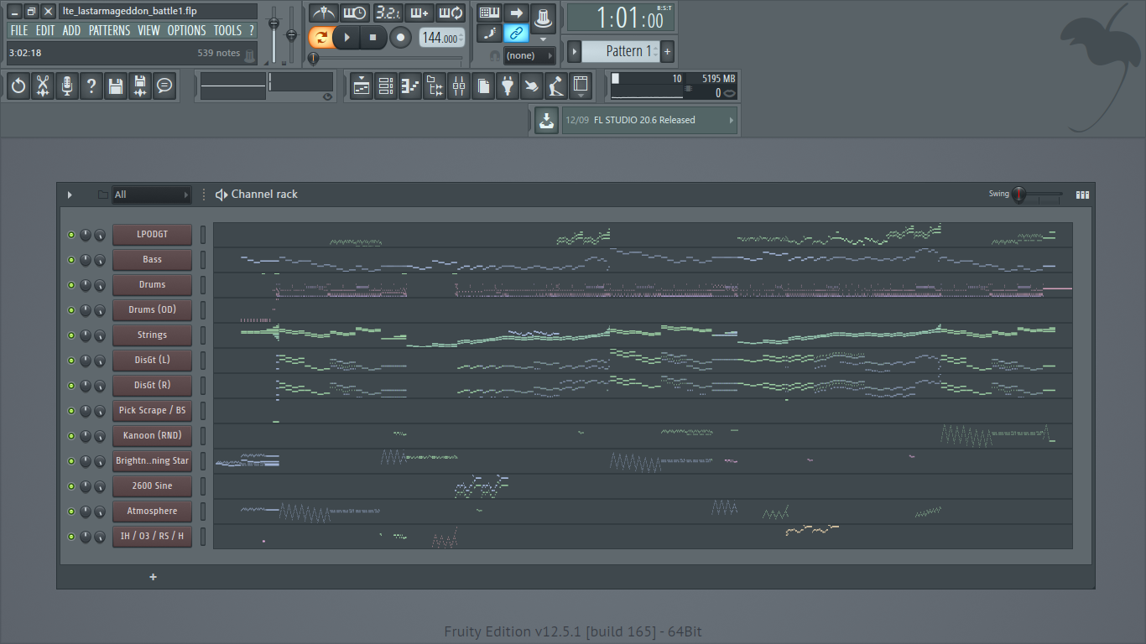
Task: Open the Pattern 1 selector dropdown
Action: [x=624, y=51]
